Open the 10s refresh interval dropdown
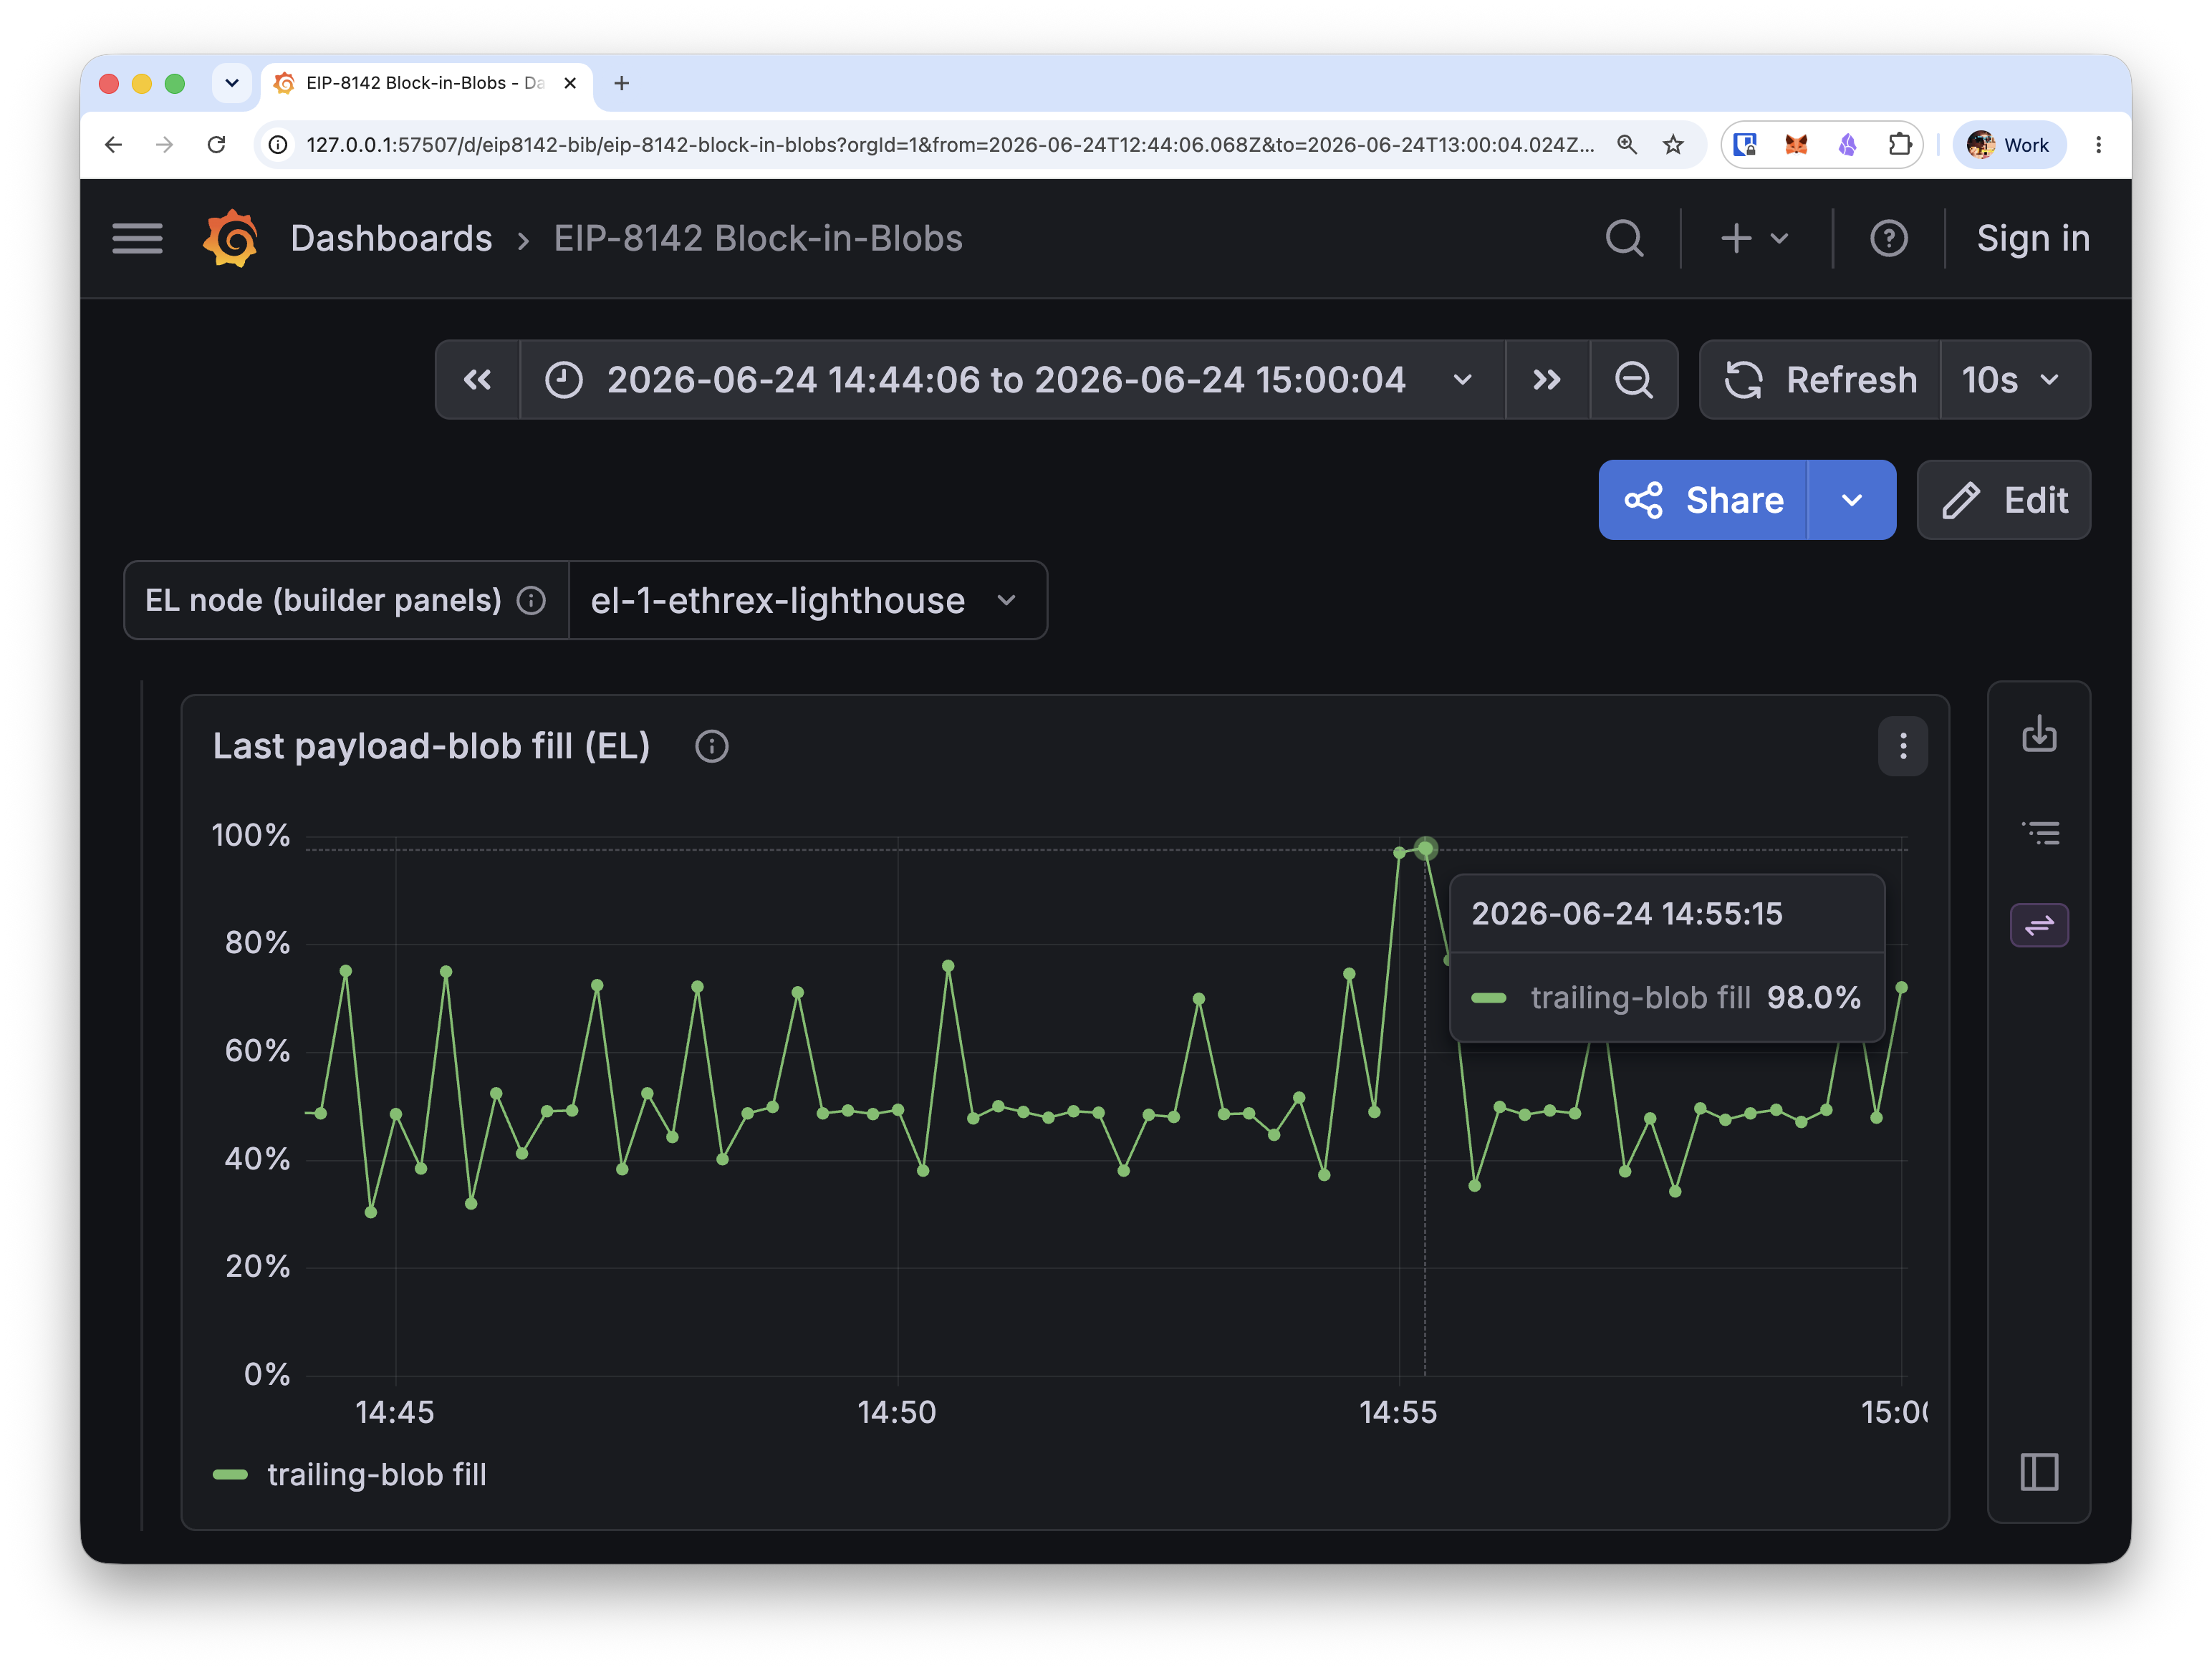Screen dimensions: 2212x1670 [2014, 380]
